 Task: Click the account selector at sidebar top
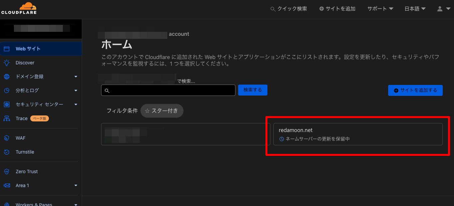[x=41, y=29]
